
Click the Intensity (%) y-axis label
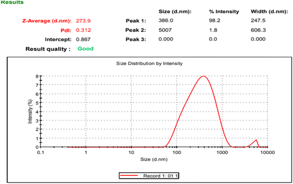click(x=30, y=111)
